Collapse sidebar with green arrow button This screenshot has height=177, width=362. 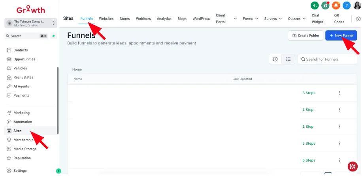(x=58, y=171)
